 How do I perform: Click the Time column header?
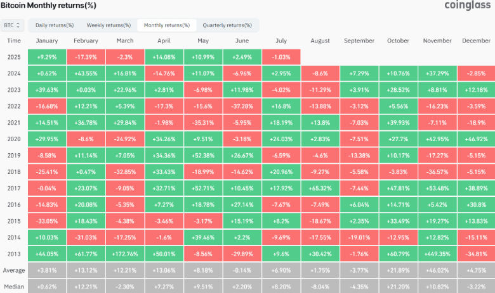click(14, 41)
